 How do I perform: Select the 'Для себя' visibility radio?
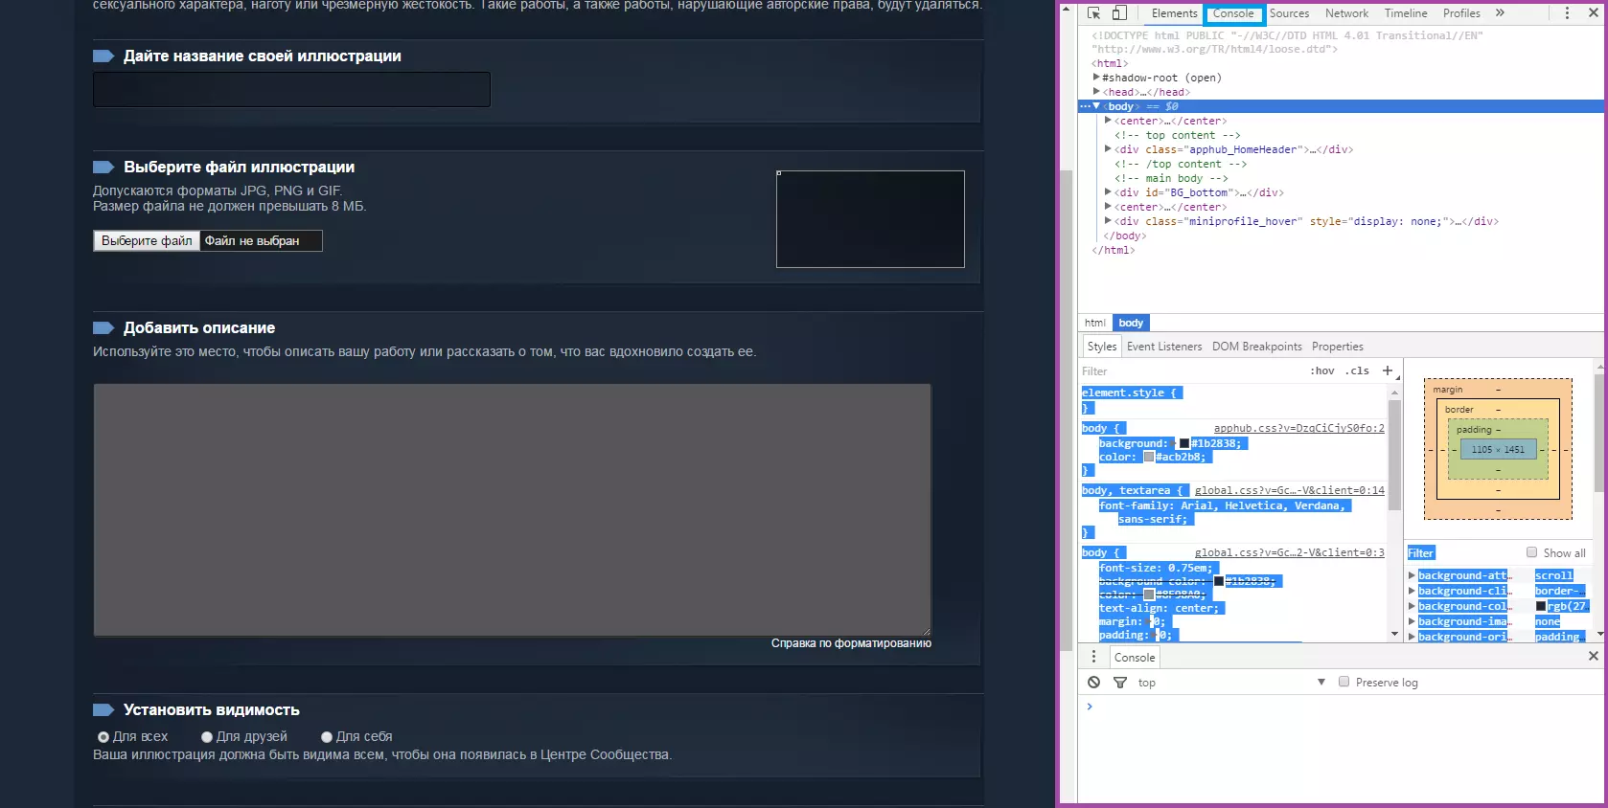coord(327,737)
